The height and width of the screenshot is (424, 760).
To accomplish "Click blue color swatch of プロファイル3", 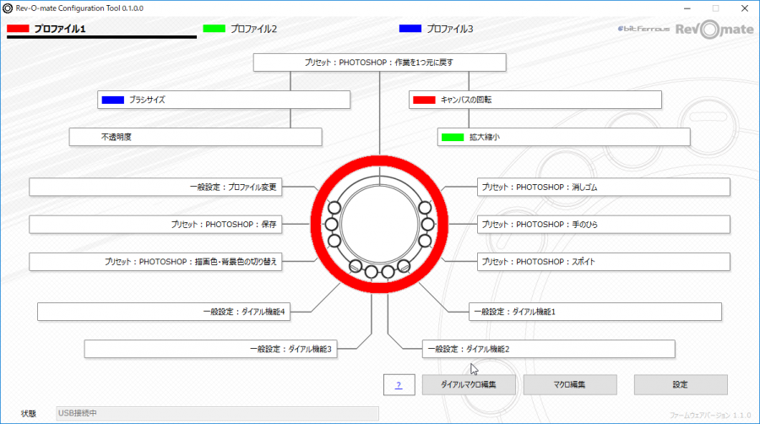I will tap(410, 29).
